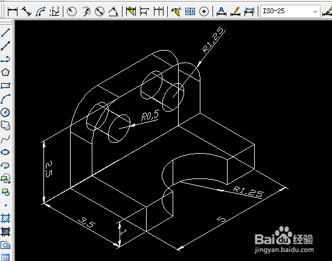Viewport: 332px width, 261px height.
Task: Activate the Ordinate dimension tool
Action: click(x=54, y=11)
